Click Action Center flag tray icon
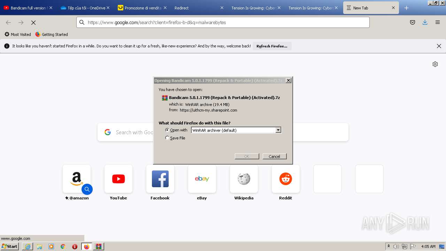Image resolution: width=446 pixels, height=251 pixels. pyautogui.click(x=413, y=246)
